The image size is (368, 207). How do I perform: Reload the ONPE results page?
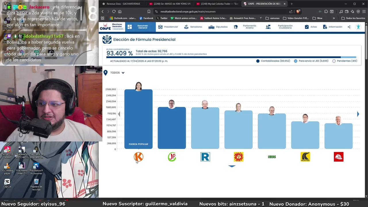114,11
